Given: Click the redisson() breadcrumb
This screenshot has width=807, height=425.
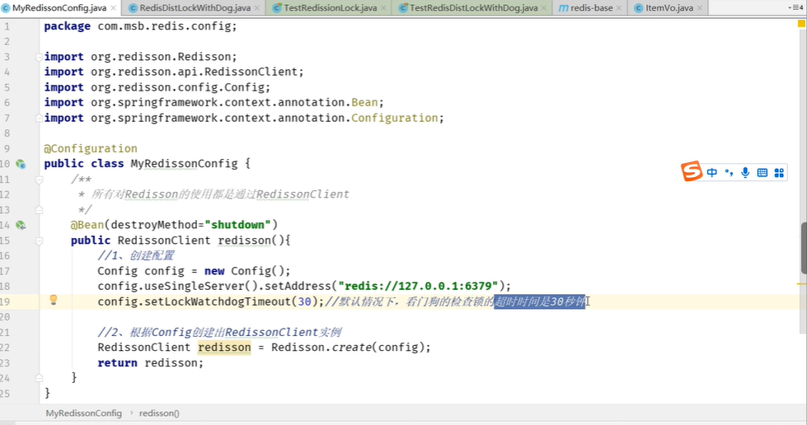Looking at the screenshot, I should coord(159,413).
